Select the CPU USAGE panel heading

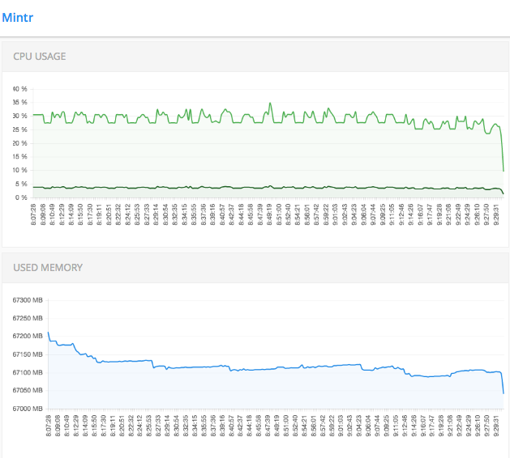[40, 57]
